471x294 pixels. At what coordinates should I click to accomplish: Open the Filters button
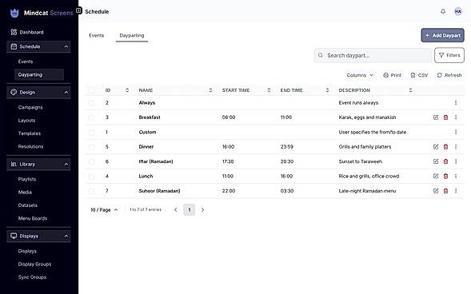(449, 55)
